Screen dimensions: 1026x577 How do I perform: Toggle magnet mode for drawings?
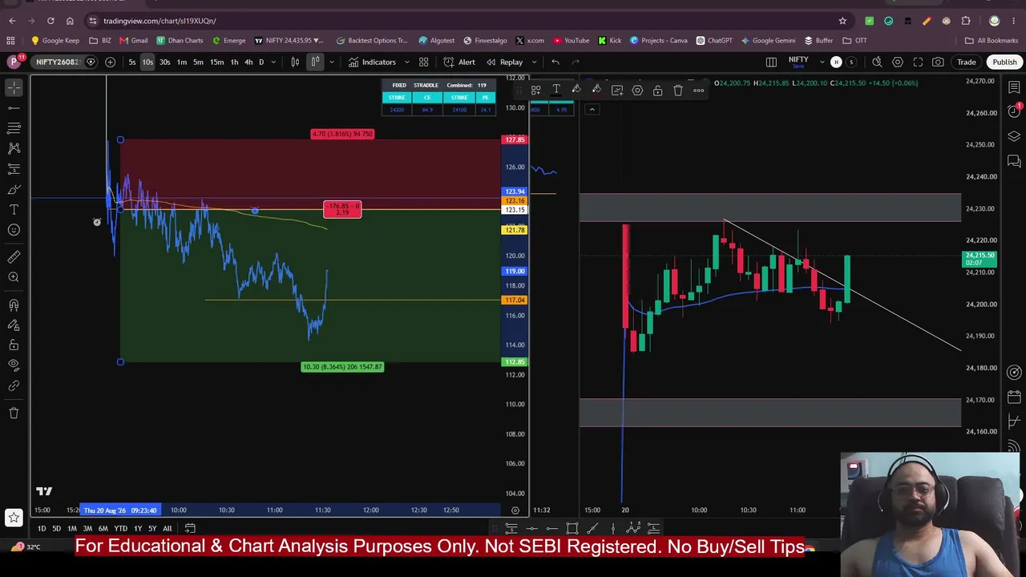14,305
